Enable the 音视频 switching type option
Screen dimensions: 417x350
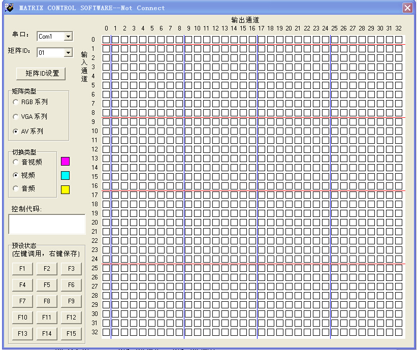pyautogui.click(x=16, y=162)
